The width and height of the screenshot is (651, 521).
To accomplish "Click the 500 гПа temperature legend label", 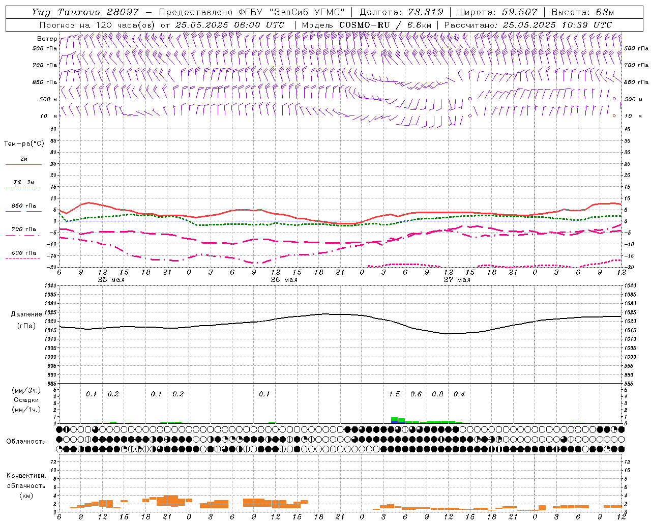I will [x=23, y=253].
